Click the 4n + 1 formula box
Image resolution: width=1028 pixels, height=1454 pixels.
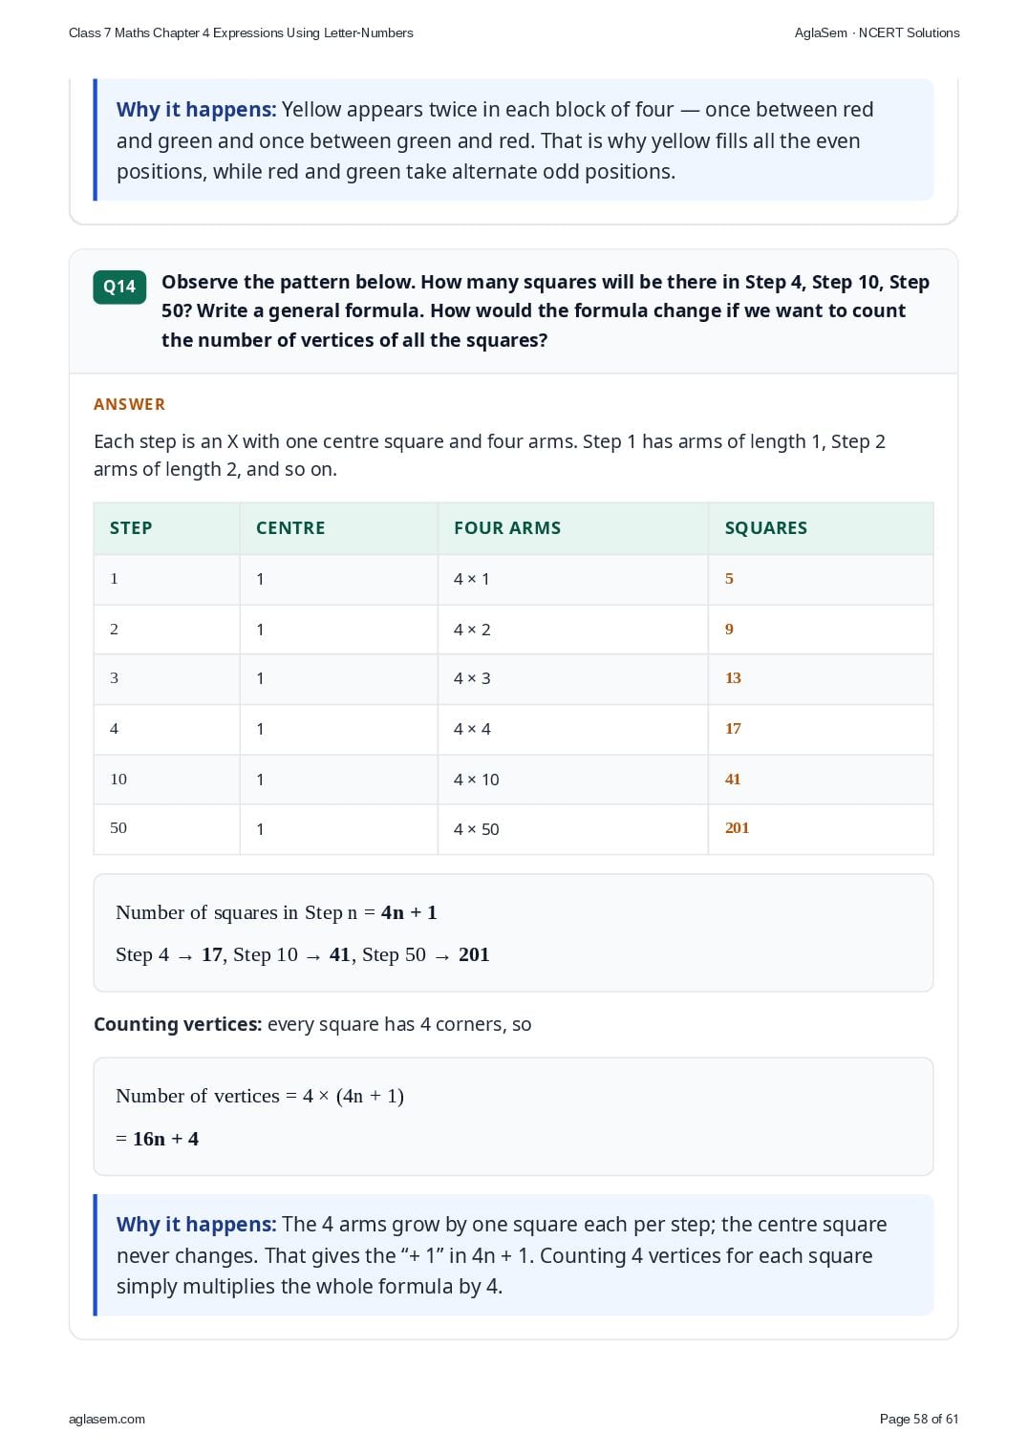513,933
